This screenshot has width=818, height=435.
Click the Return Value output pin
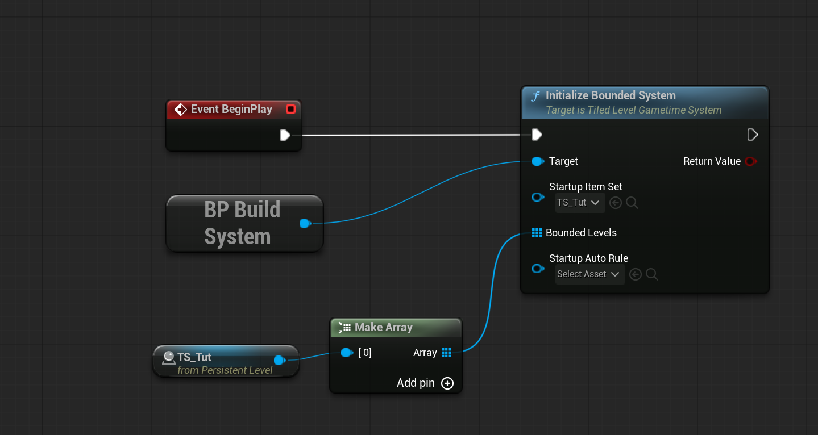coord(750,161)
